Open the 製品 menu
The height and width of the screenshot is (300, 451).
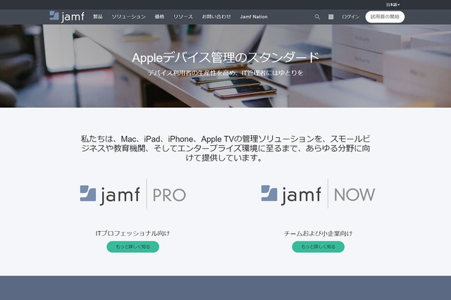point(98,17)
